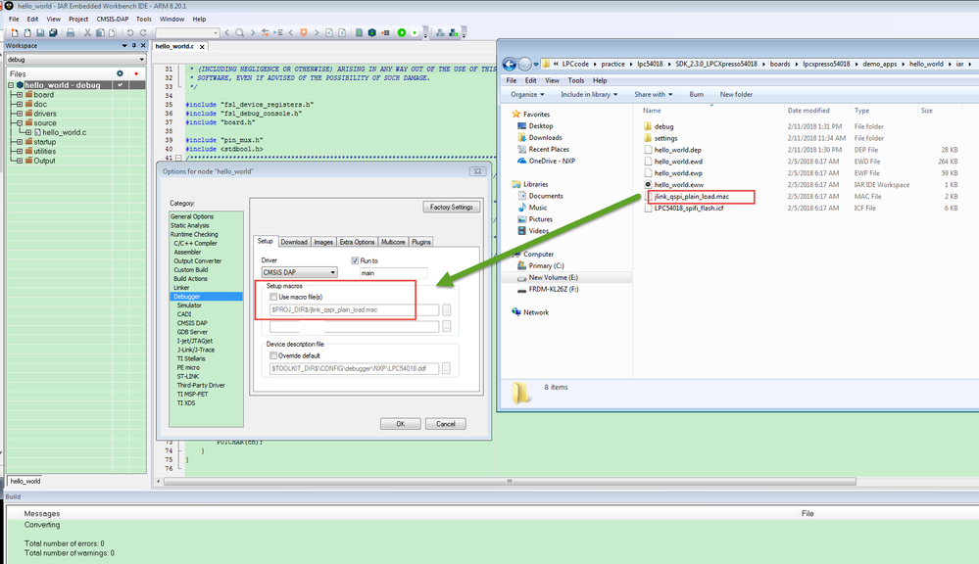Click Downloads in Explorer Favorites
The image size is (979, 564).
click(x=545, y=138)
